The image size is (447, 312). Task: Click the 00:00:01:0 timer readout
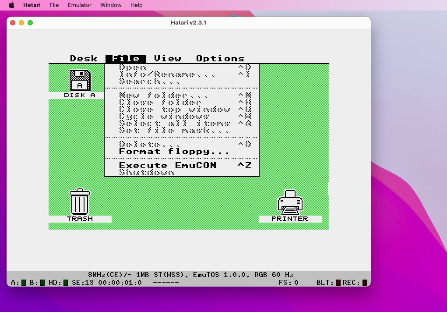(x=120, y=283)
